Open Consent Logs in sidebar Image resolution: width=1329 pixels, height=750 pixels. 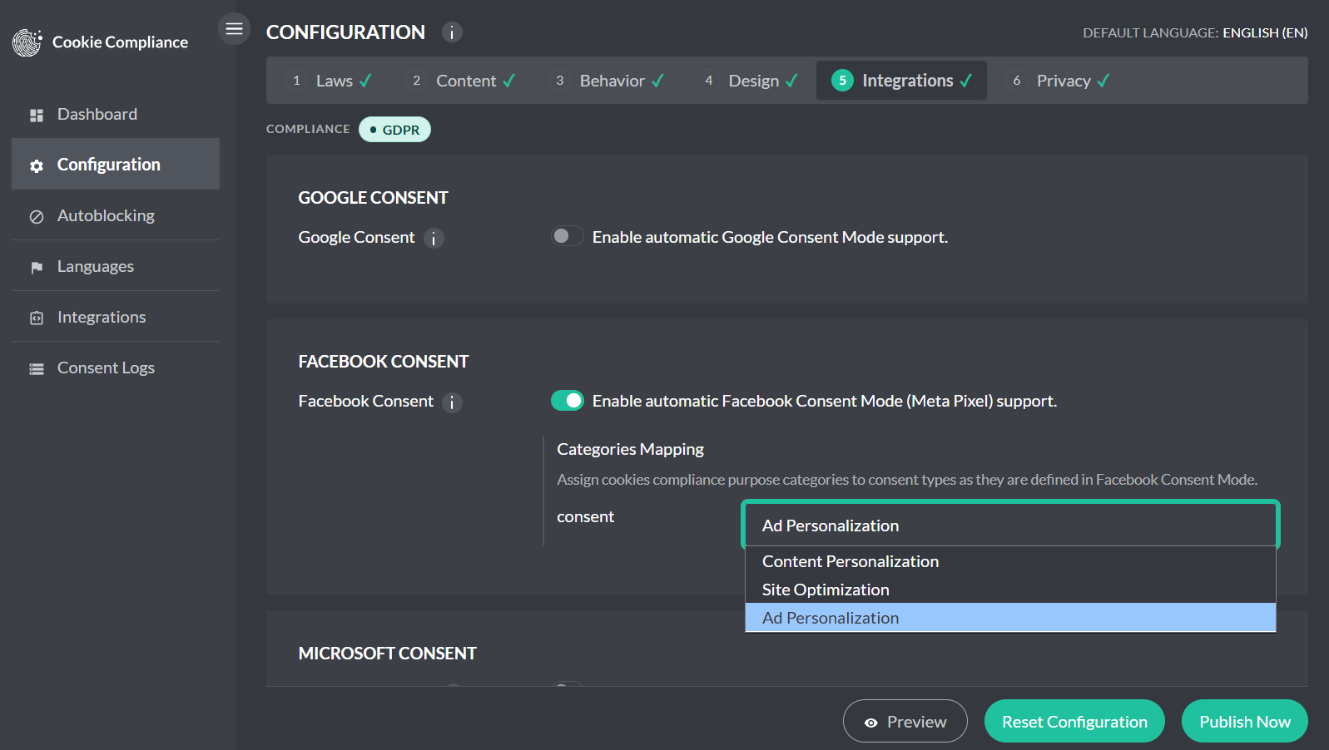pyautogui.click(x=116, y=368)
